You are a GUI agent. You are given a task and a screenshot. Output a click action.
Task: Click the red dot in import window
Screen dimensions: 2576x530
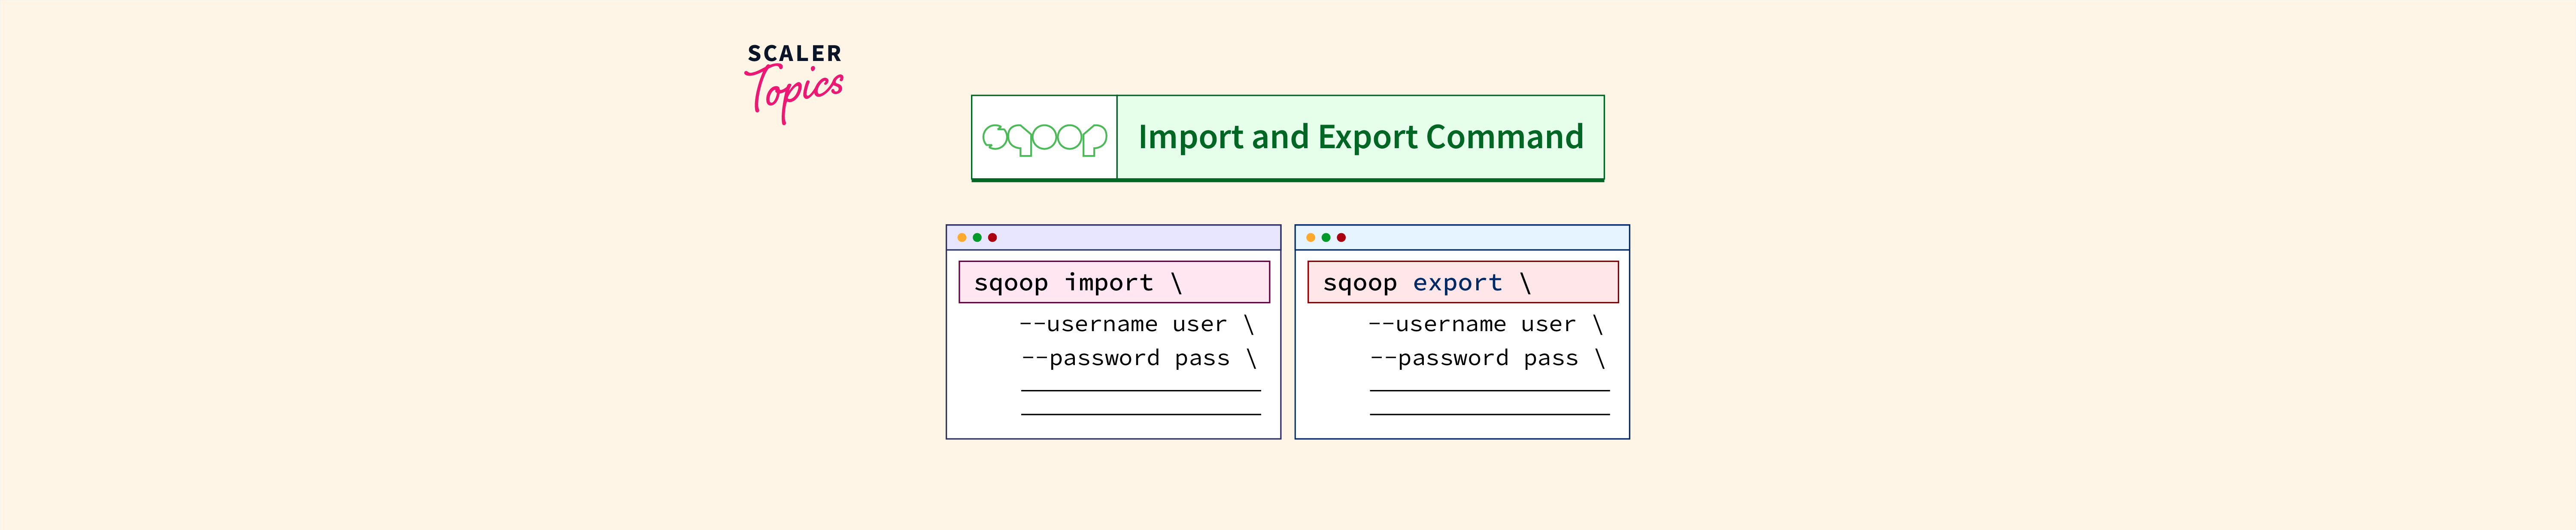992,238
